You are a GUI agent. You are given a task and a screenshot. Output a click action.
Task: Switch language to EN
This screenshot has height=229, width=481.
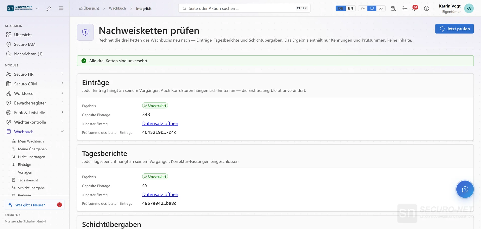pyautogui.click(x=350, y=8)
